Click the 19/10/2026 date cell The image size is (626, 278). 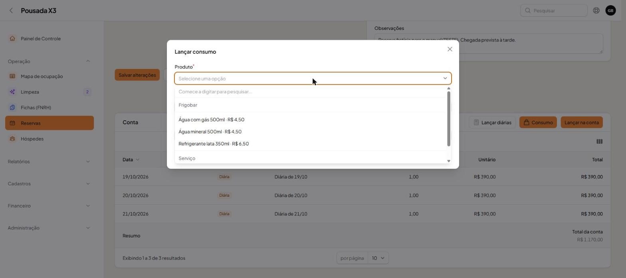coord(135,177)
